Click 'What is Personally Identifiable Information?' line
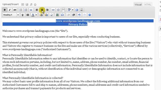Image resolution: width=161 pixels, height=90 pixels. [x=27, y=55]
